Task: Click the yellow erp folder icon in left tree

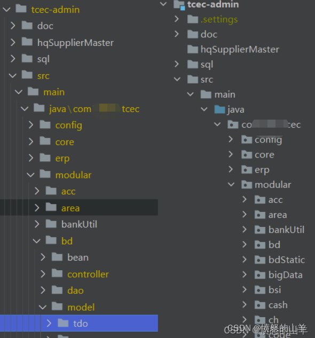Action: [x=45, y=158]
